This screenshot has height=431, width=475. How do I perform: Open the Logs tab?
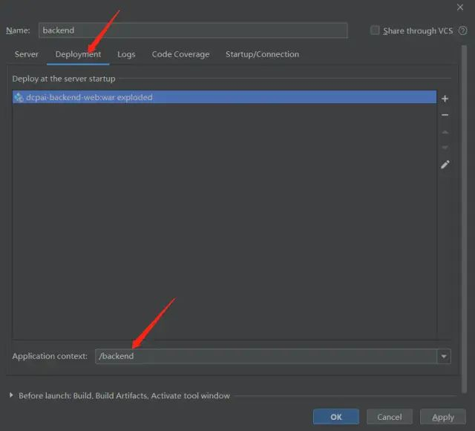click(x=126, y=54)
